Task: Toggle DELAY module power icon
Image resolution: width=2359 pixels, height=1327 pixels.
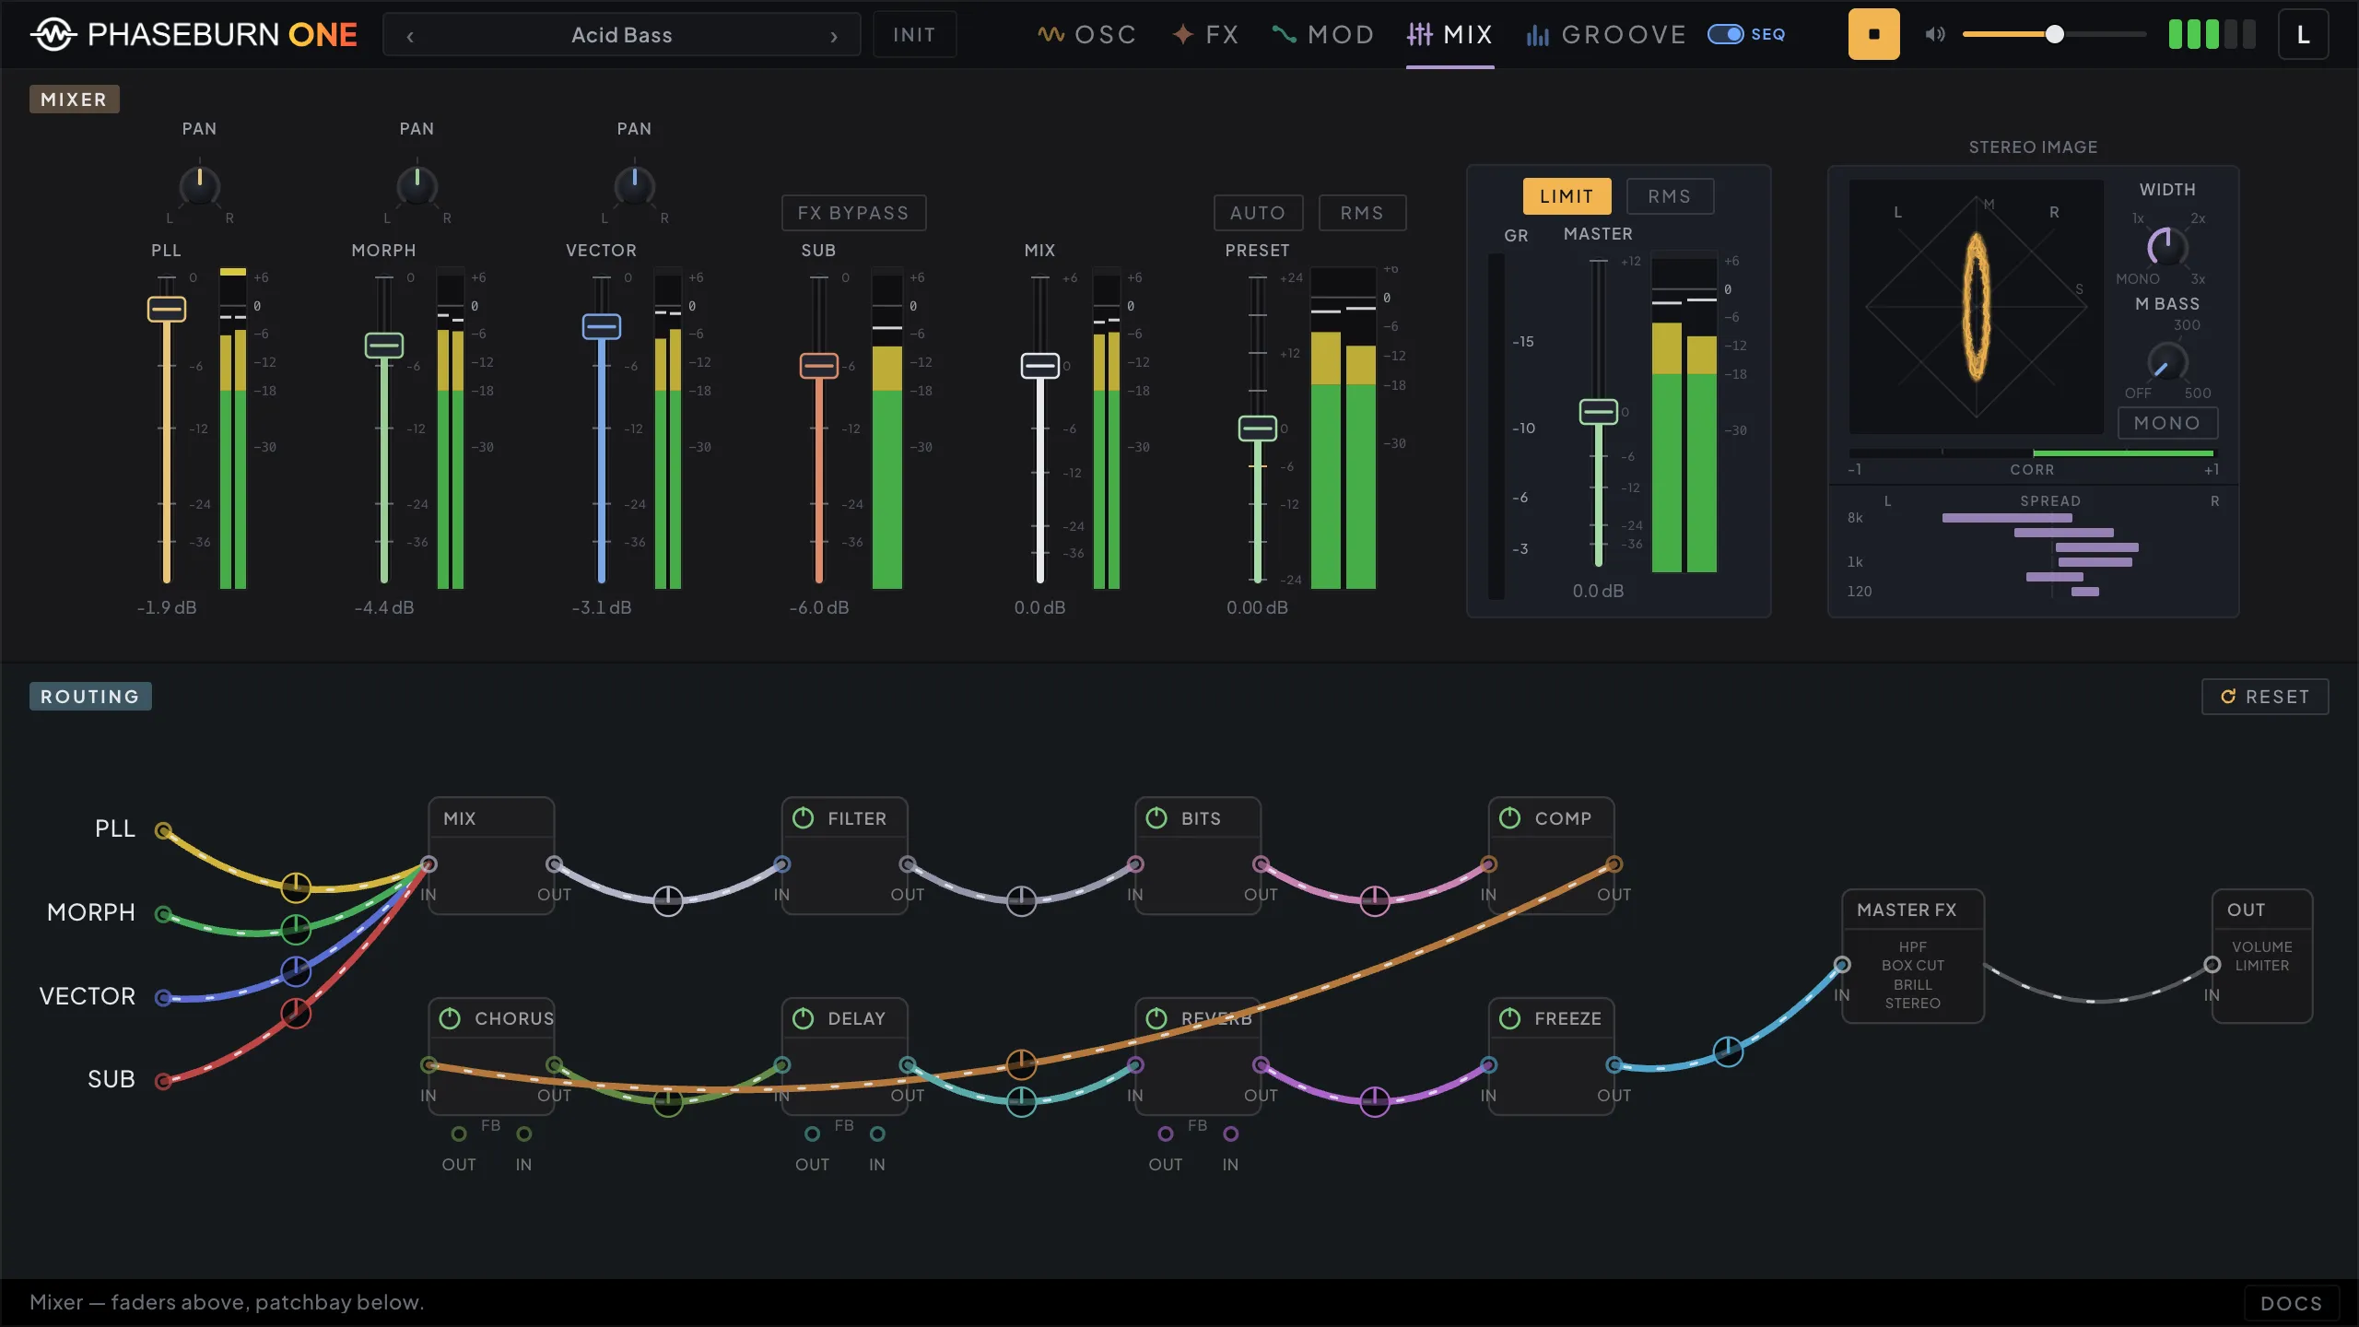Action: tap(804, 1018)
